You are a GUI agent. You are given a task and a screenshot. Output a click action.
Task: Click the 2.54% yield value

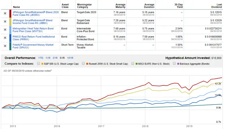pos(179,29)
